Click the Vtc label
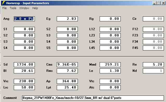The image size is (166, 102). point(92,81)
